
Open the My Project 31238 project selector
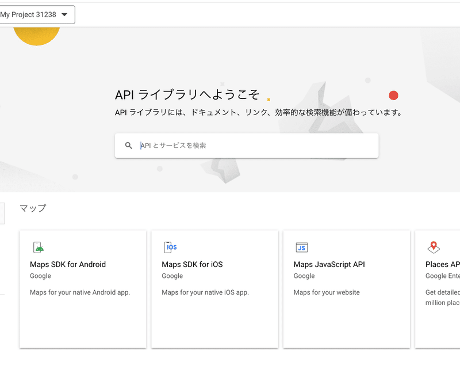[x=37, y=15]
